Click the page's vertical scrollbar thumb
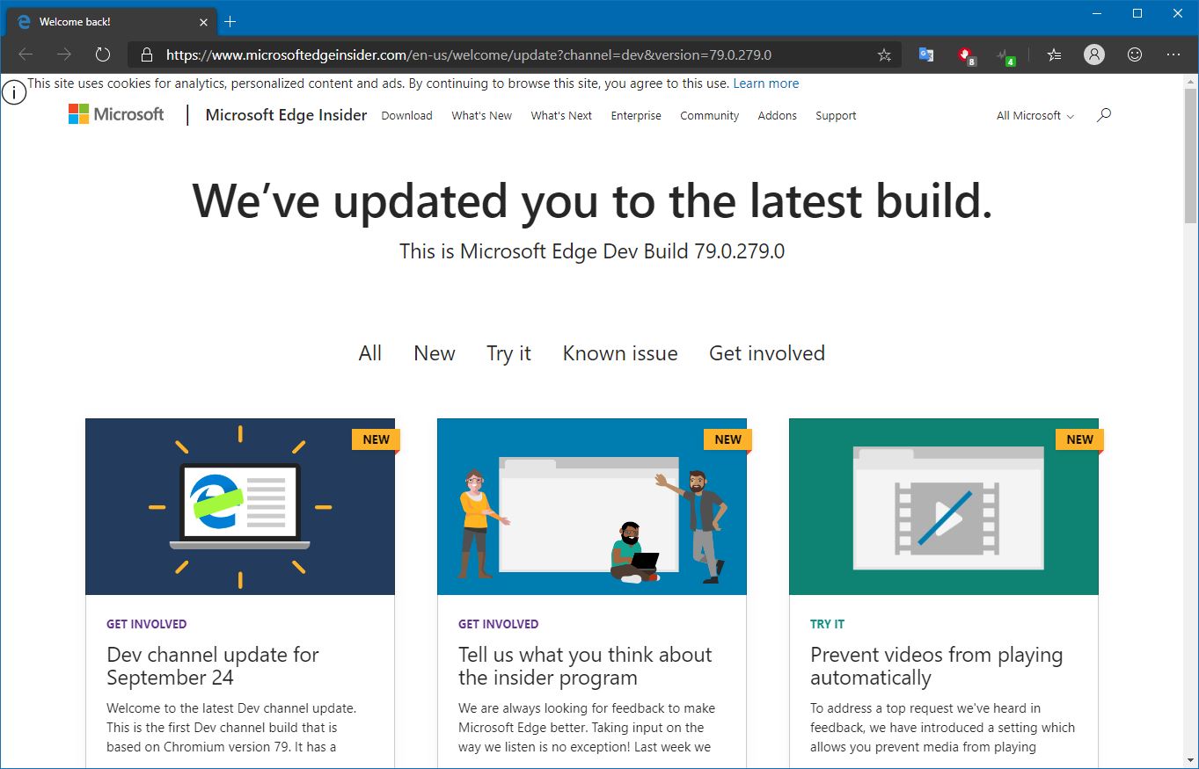1199x769 pixels. tap(1190, 155)
